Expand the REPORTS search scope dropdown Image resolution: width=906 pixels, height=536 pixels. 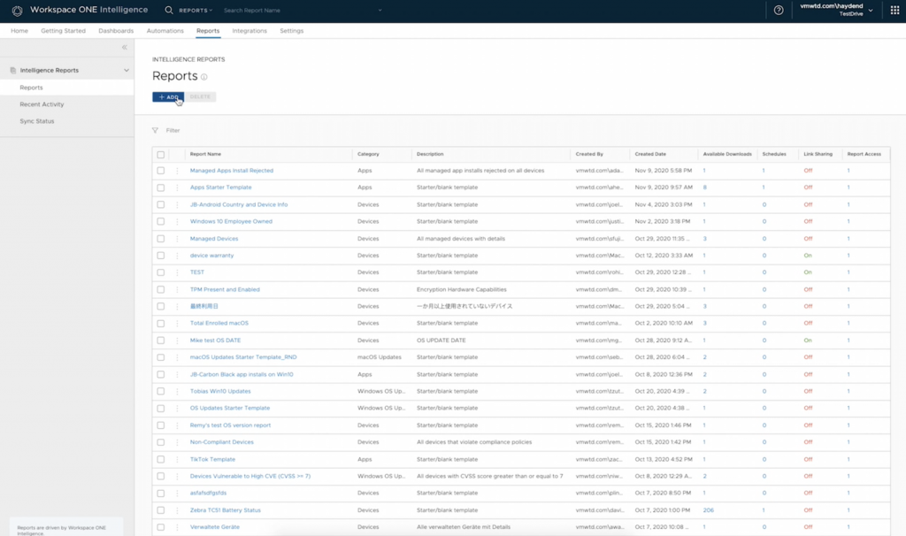click(196, 11)
